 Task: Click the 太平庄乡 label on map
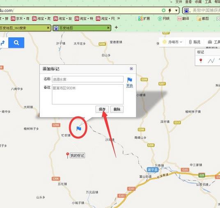[80, 44]
